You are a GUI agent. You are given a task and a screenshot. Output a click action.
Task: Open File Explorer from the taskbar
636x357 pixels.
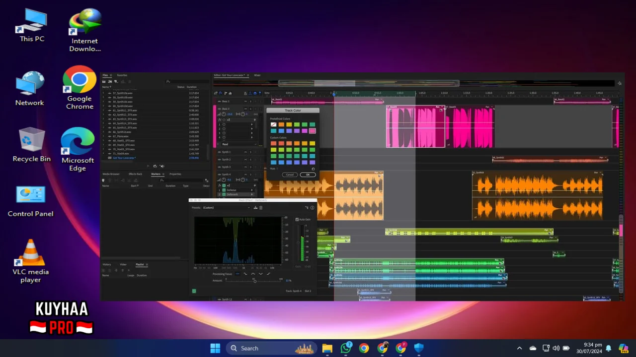click(327, 348)
